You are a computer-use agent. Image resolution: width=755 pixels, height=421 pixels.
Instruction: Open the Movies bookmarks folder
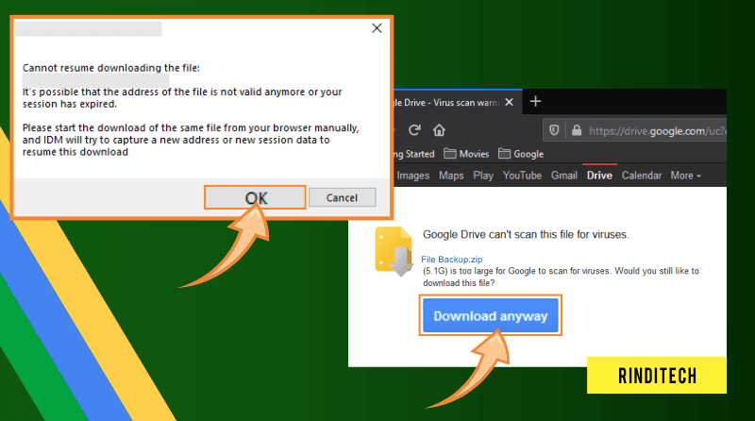[x=466, y=154]
